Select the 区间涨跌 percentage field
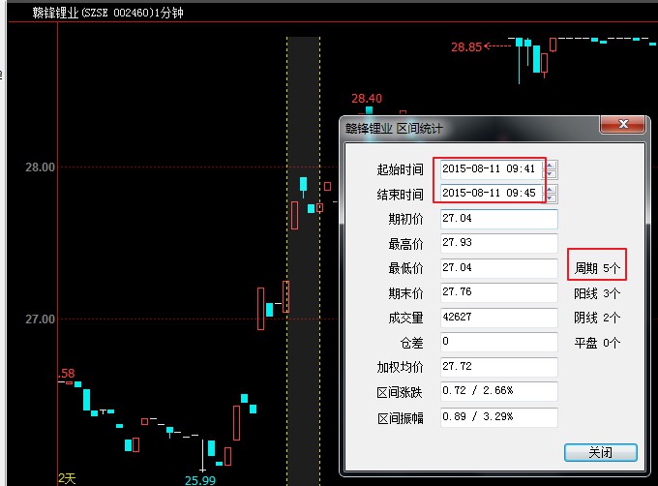This screenshot has height=486, width=658. (498, 391)
